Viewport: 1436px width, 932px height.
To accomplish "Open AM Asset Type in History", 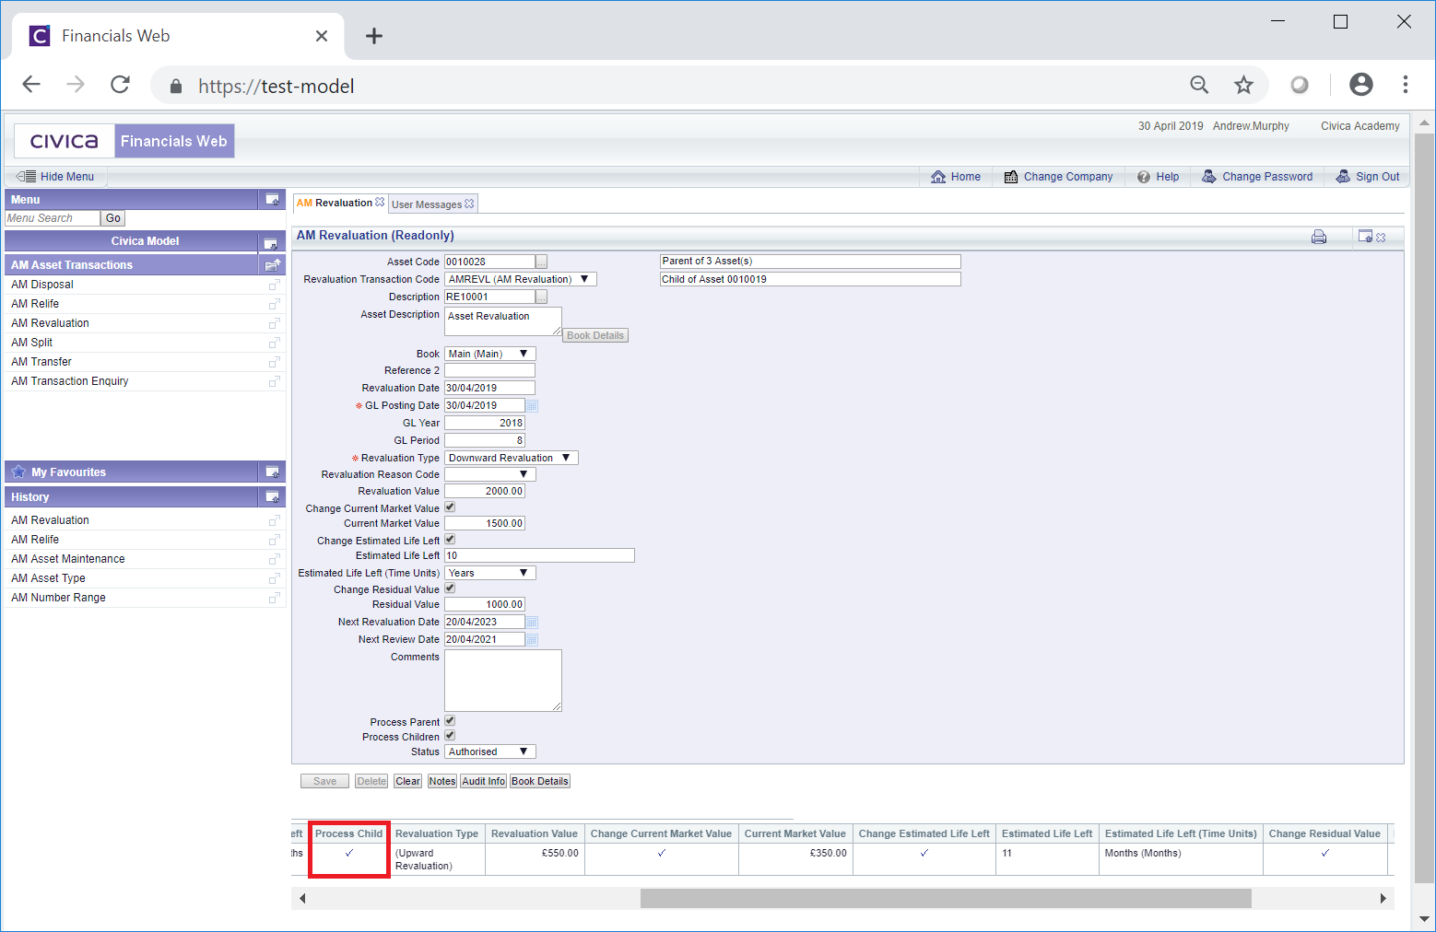I will click(48, 578).
